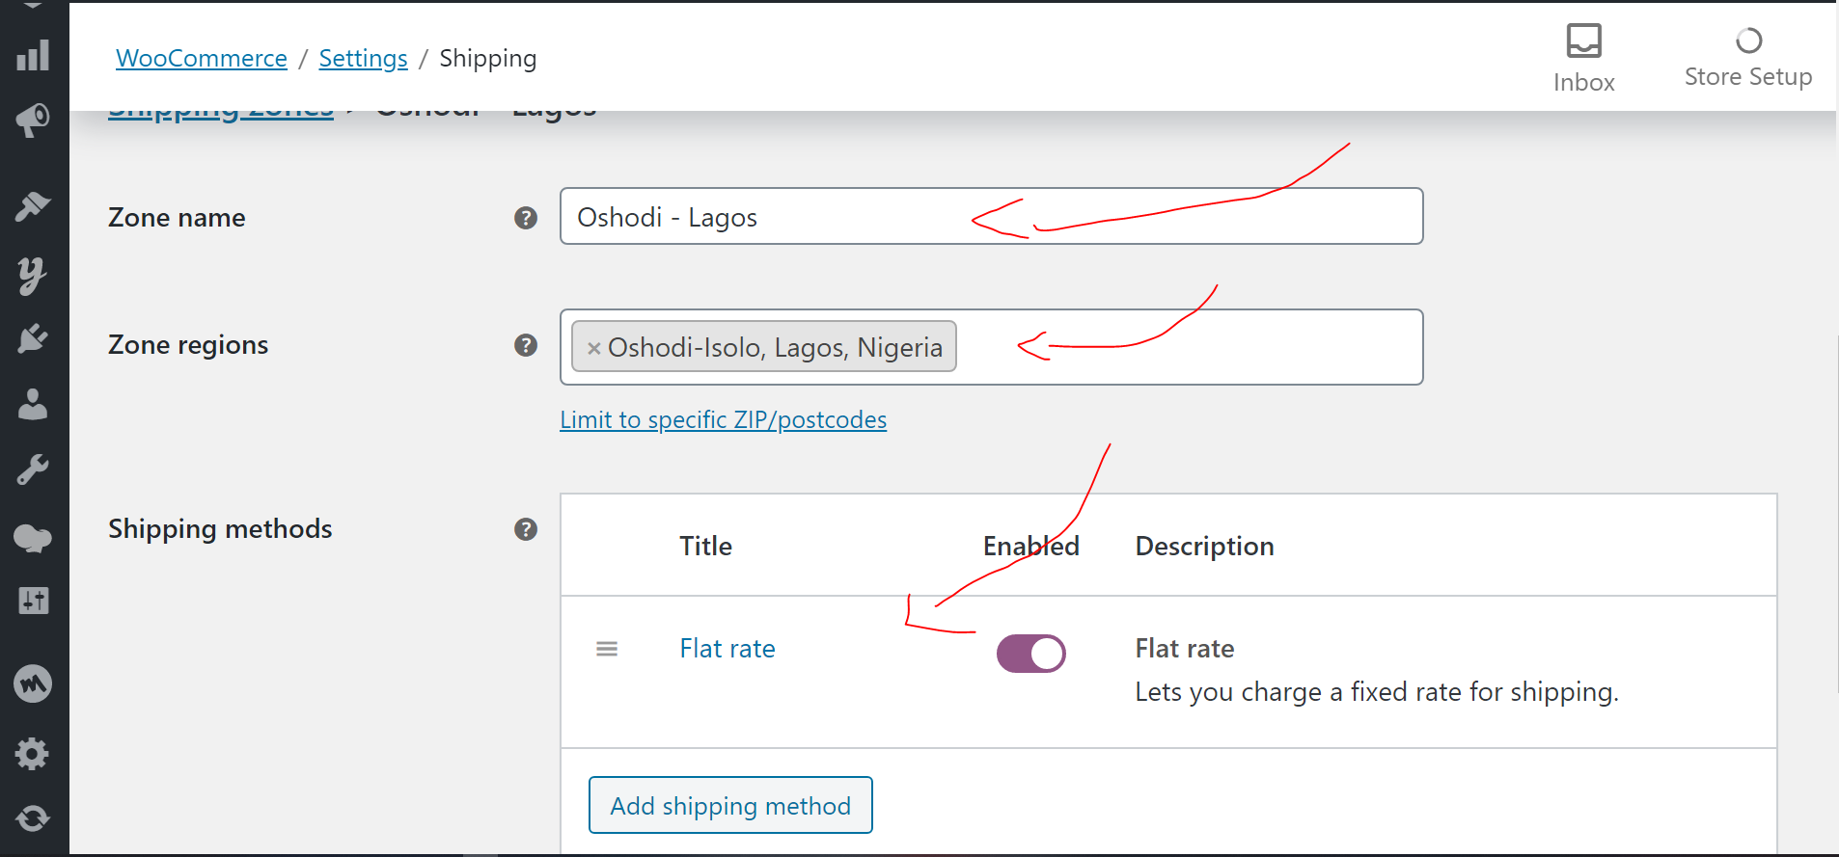This screenshot has width=1839, height=857.
Task: Open Marketing megaphone sidebar icon
Action: click(x=33, y=121)
